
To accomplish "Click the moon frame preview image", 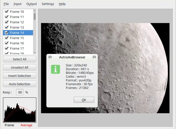I will tap(105, 68).
